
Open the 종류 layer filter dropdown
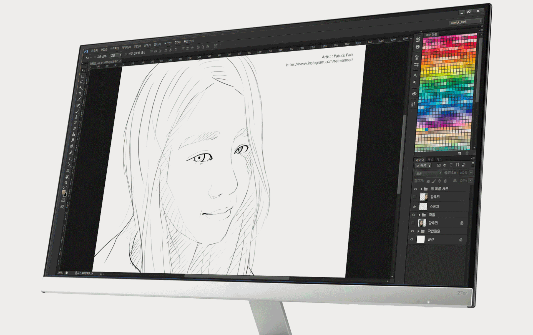423,166
